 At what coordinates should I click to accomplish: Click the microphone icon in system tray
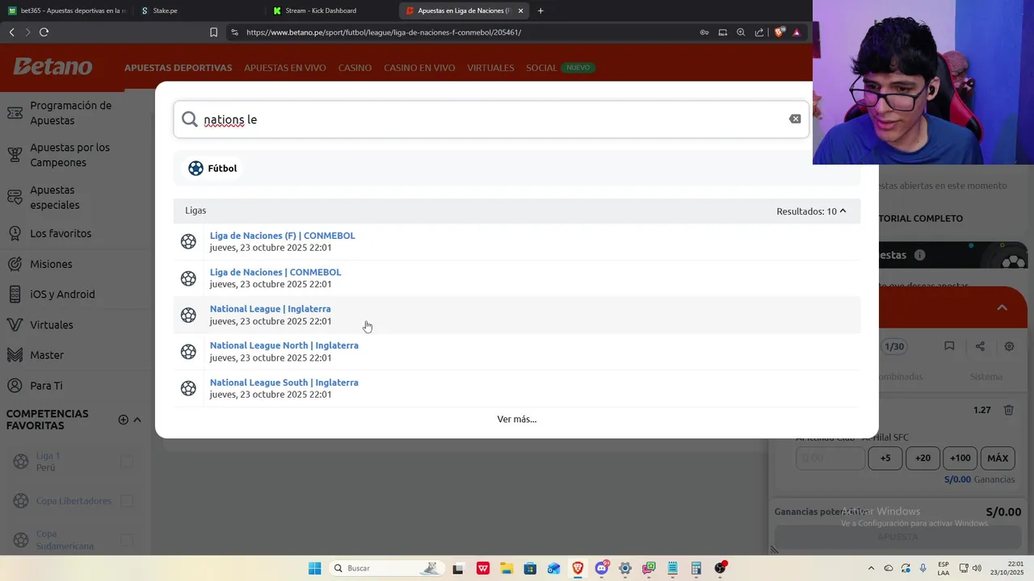coord(923,568)
